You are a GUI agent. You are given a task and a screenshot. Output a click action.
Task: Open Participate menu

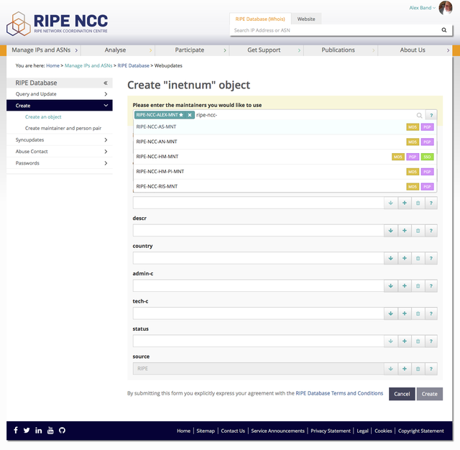(193, 50)
